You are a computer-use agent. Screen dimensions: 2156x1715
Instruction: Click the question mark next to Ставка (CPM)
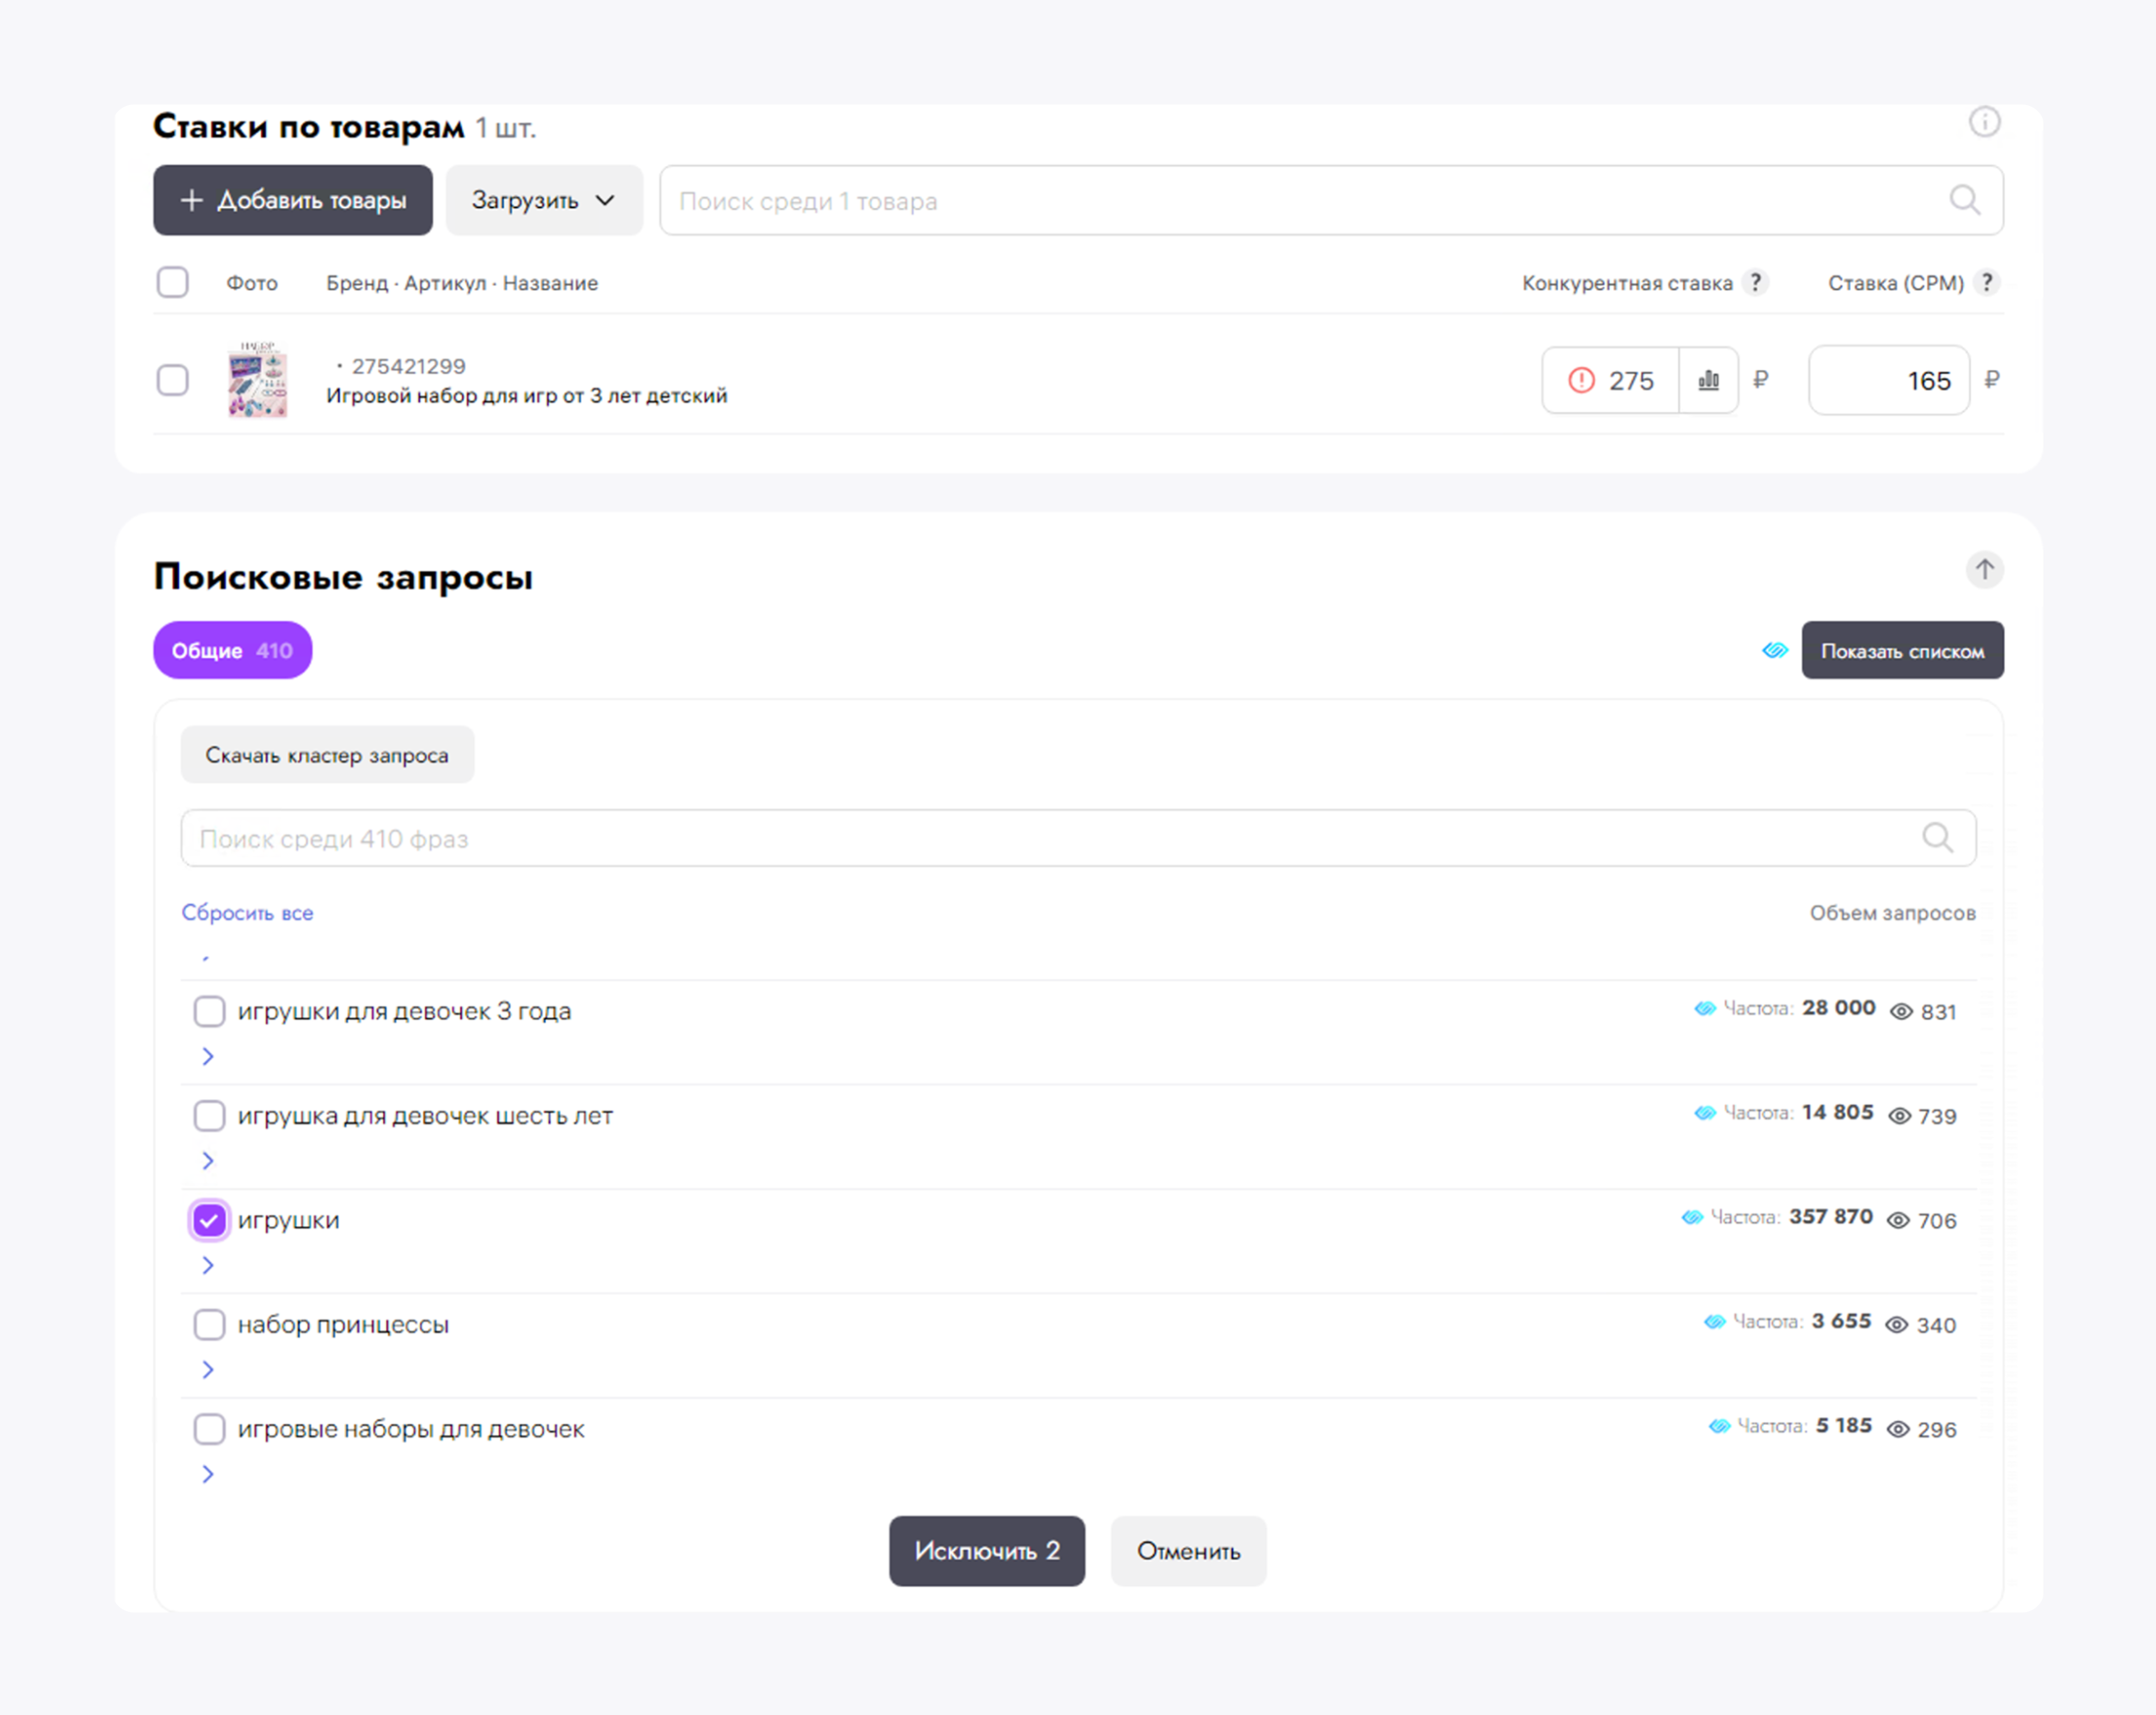pyautogui.click(x=1987, y=283)
